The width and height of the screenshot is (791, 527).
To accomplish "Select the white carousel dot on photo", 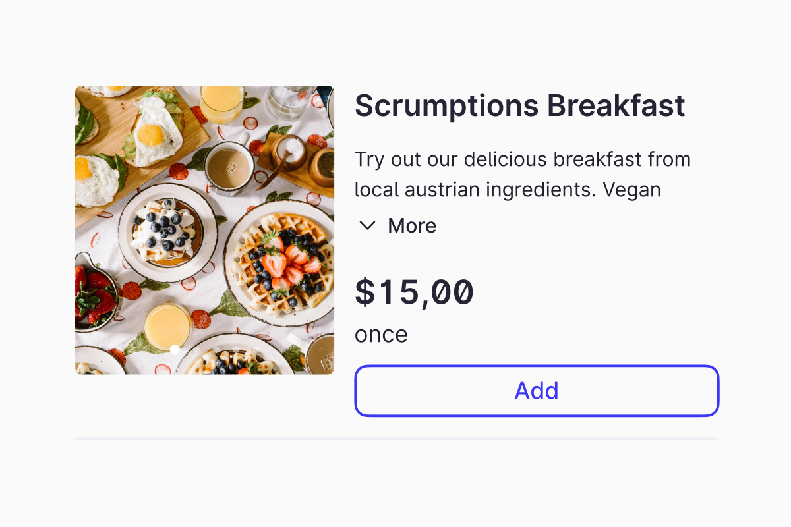I will pos(175,350).
